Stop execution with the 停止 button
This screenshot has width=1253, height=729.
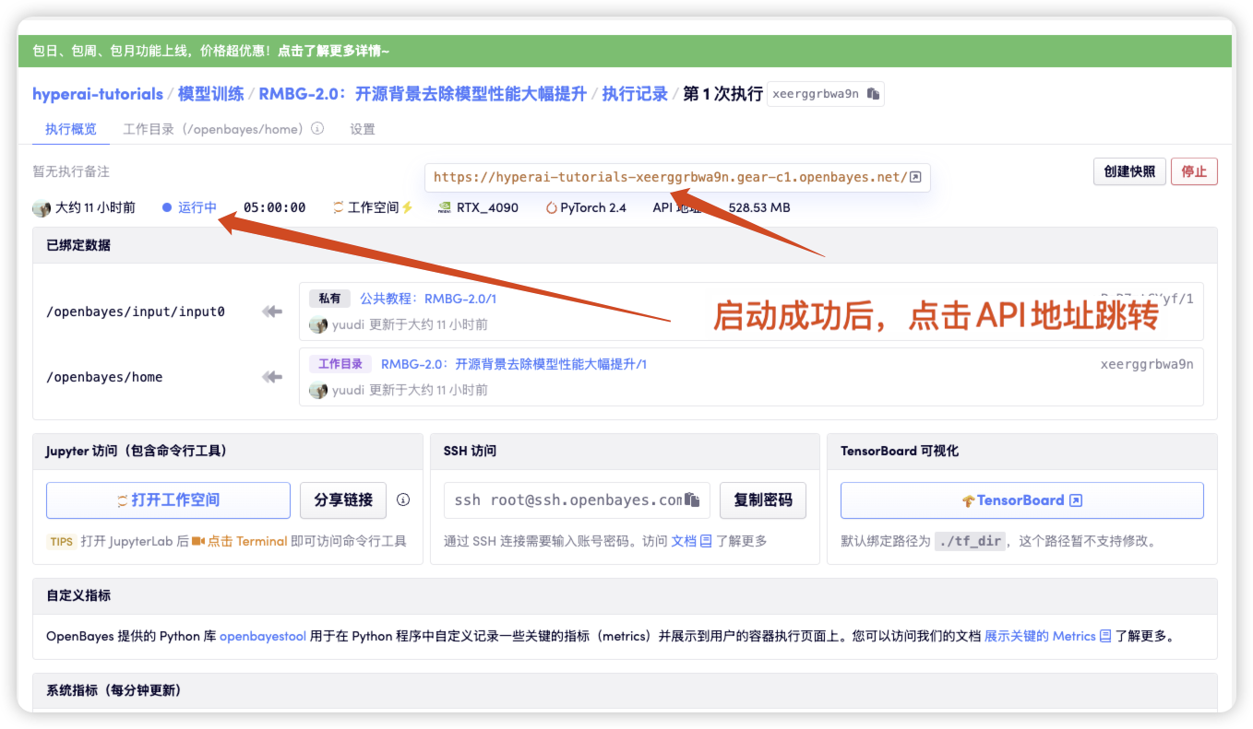(1194, 171)
